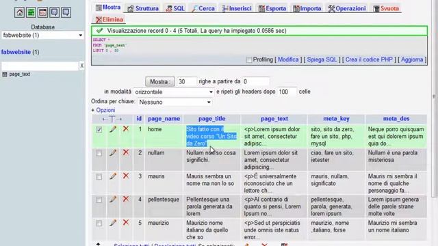Edit the pellentesque row pencil icon
This screenshot has height=246, width=438.
[113, 200]
